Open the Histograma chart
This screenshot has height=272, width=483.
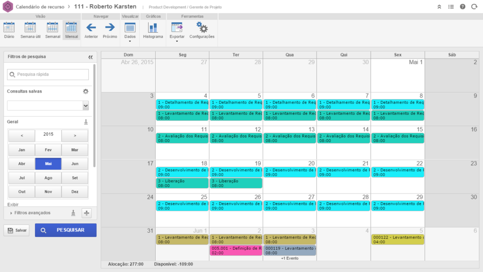click(153, 30)
